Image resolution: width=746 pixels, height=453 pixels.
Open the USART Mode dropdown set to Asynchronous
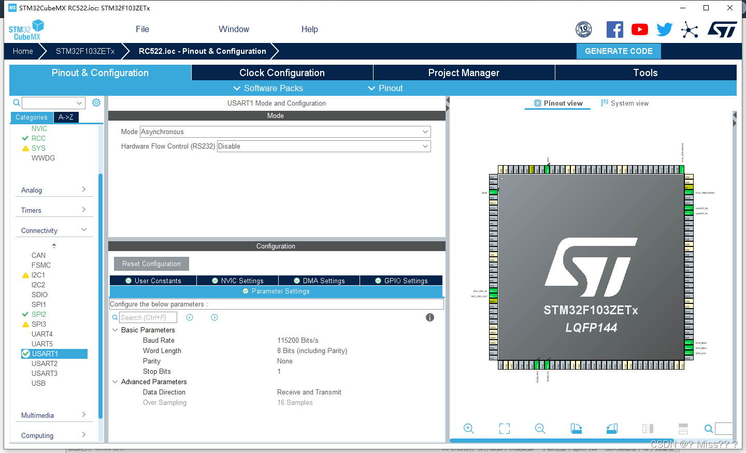(x=285, y=132)
